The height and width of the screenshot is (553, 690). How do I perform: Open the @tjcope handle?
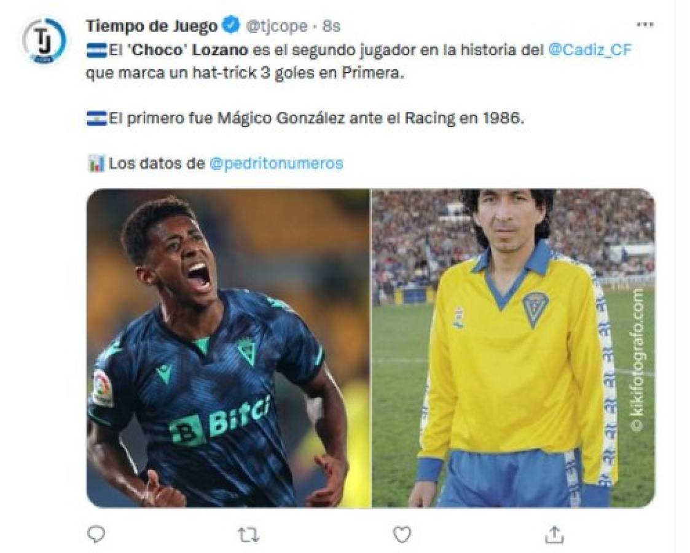coord(276,26)
